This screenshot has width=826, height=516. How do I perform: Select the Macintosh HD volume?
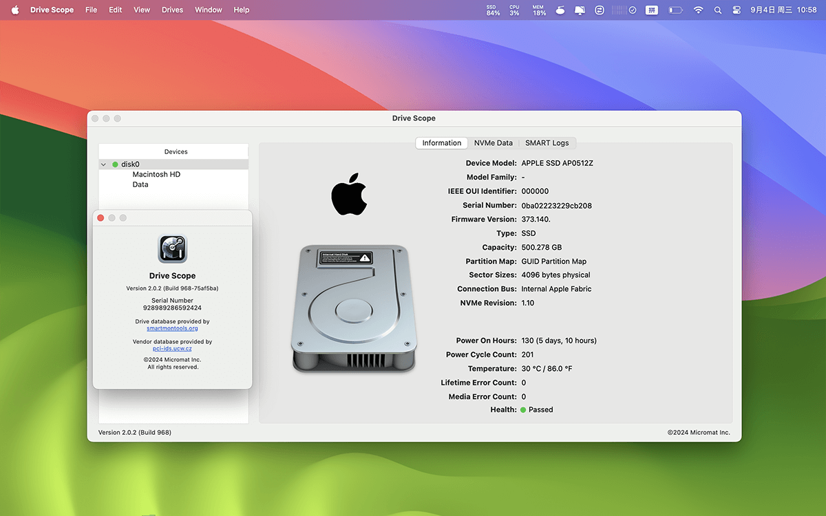tap(156, 175)
